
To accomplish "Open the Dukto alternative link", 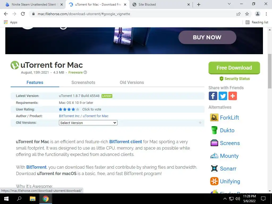I will [x=227, y=130].
